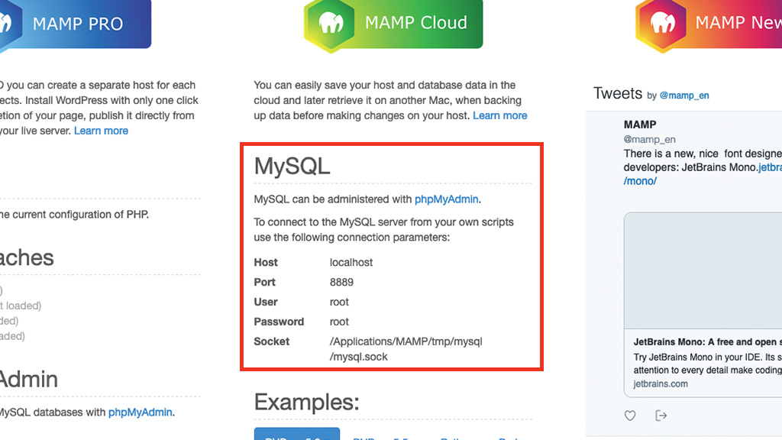Open the gray tweet card image preview

pyautogui.click(x=703, y=270)
